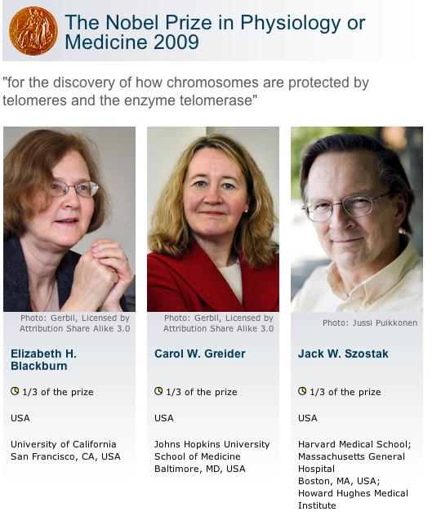Open Jack W. Szostak's portrait photo

(357, 219)
